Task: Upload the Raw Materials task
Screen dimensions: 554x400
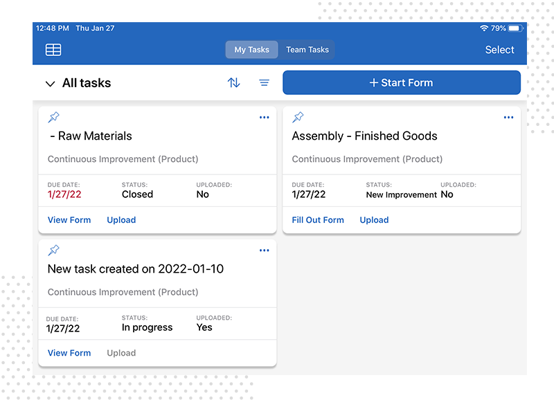Action: tap(121, 220)
